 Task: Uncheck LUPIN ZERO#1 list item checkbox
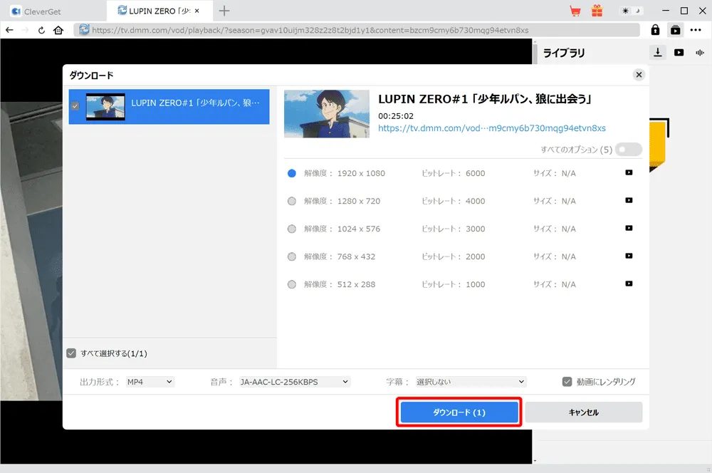click(75, 106)
